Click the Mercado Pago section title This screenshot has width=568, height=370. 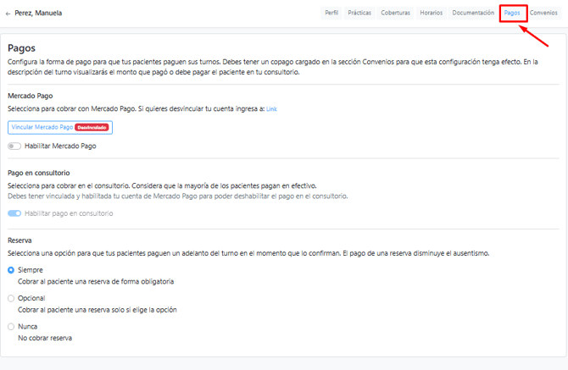tap(30, 96)
